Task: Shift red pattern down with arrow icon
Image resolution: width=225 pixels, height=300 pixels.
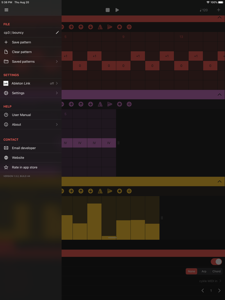Action: coord(91,27)
